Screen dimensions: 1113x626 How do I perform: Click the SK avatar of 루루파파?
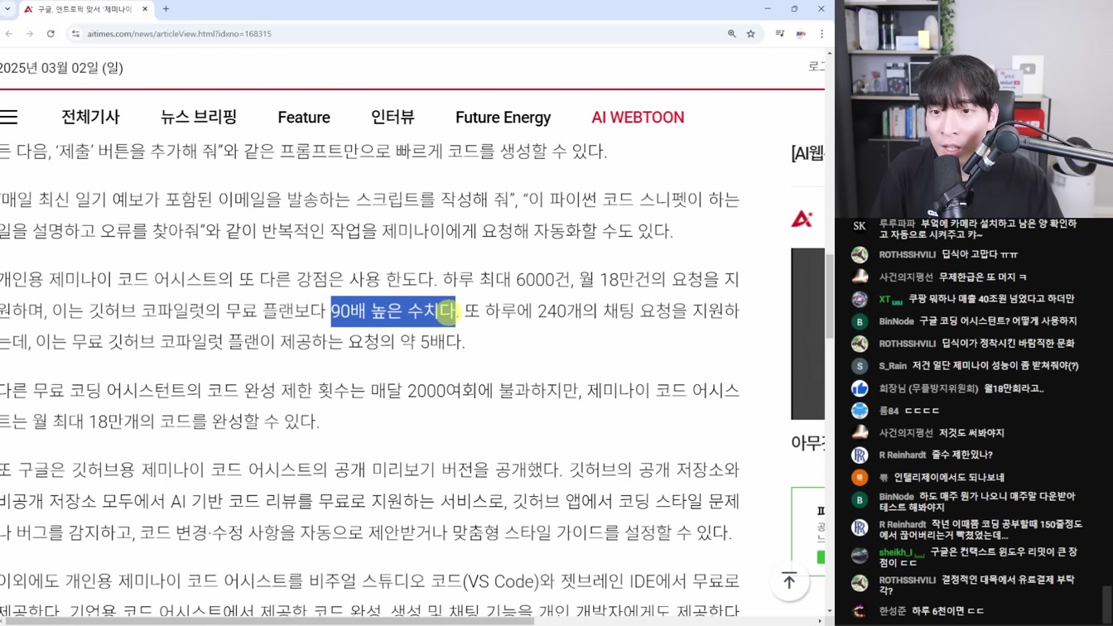click(x=860, y=226)
